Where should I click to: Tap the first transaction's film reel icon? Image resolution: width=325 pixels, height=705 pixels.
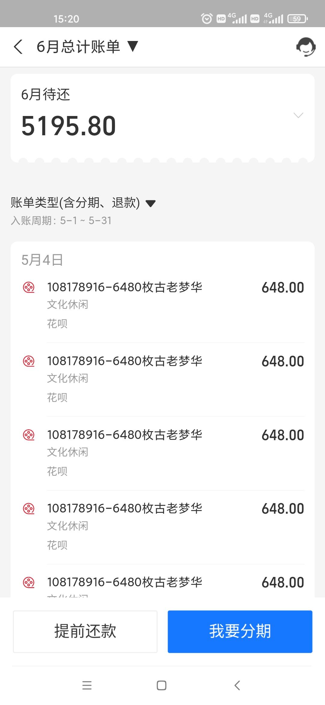(29, 287)
